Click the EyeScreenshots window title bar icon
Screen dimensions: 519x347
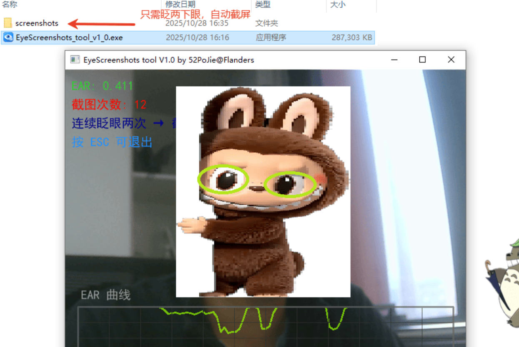pos(75,60)
